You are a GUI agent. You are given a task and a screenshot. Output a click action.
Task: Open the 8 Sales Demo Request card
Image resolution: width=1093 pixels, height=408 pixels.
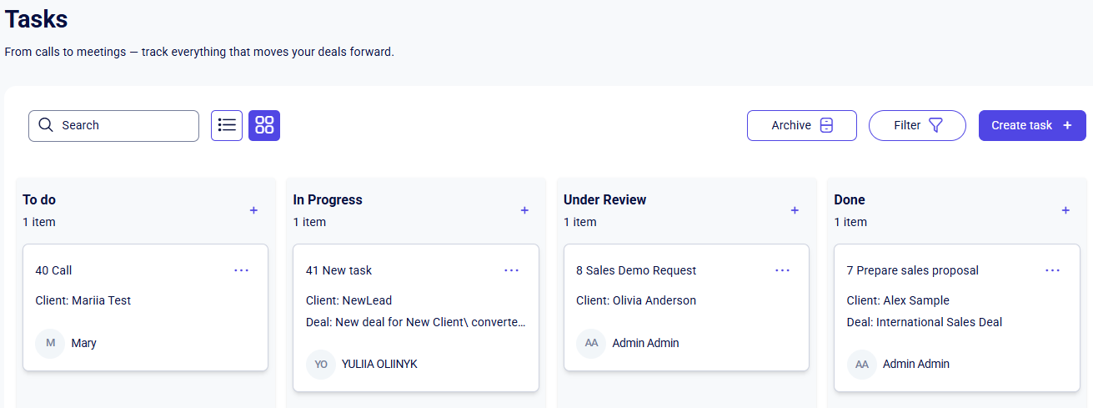[x=636, y=270]
